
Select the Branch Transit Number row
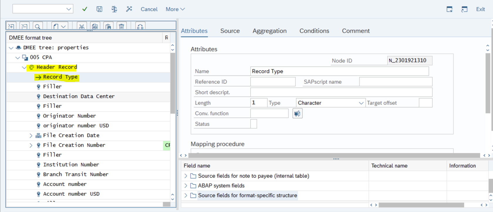coord(88,174)
